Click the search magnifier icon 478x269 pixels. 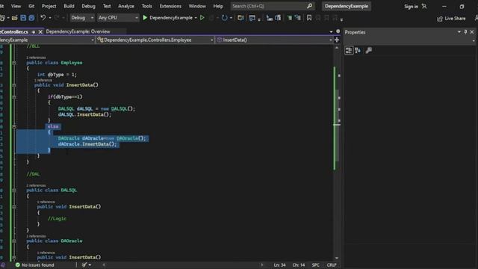click(x=309, y=6)
